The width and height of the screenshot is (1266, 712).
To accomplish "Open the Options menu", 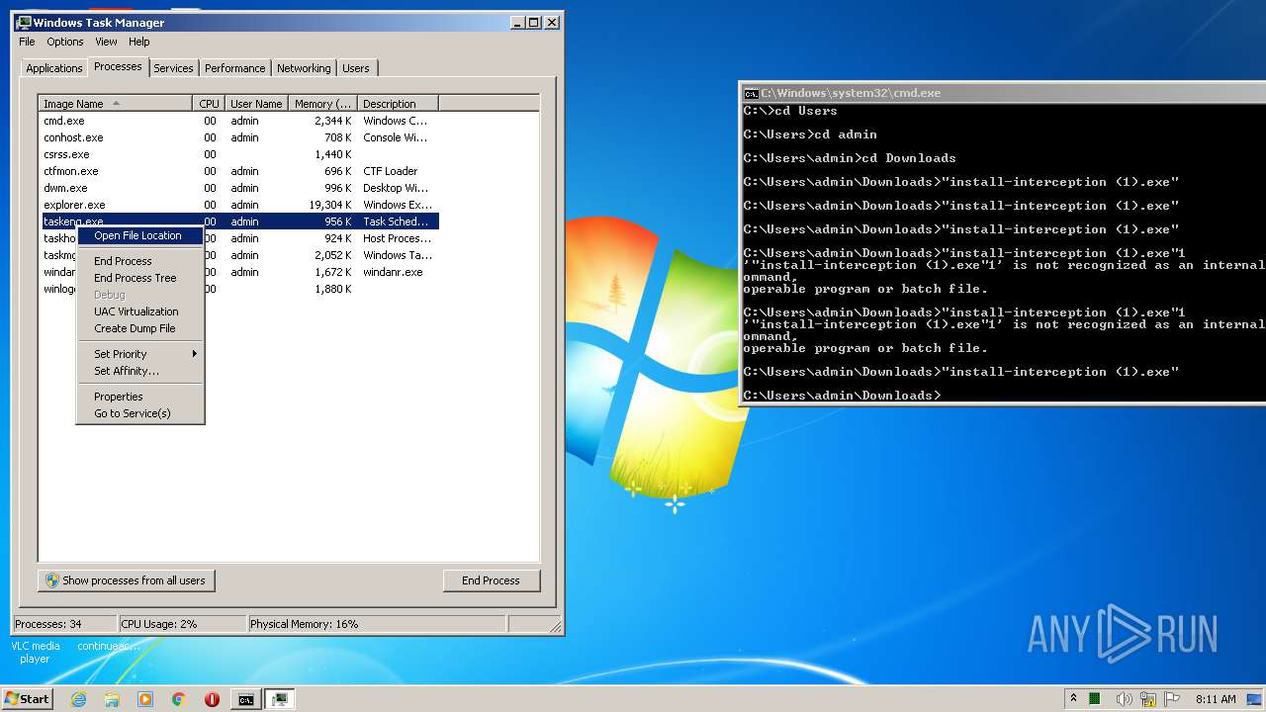I will 65,42.
